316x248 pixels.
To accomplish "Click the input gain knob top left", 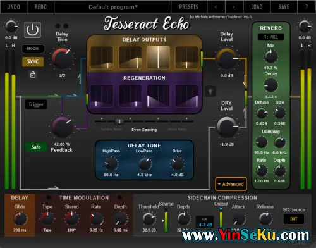I will point(11,27).
